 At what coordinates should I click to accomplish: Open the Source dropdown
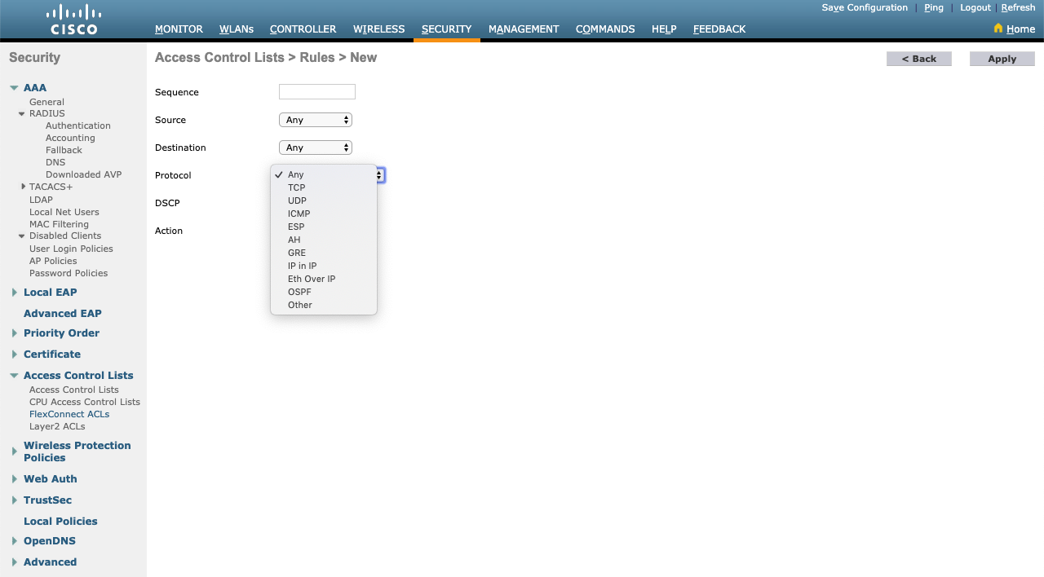pos(315,119)
